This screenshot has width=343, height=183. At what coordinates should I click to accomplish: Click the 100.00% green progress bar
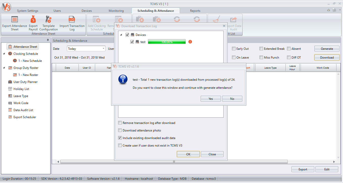[x=167, y=42]
